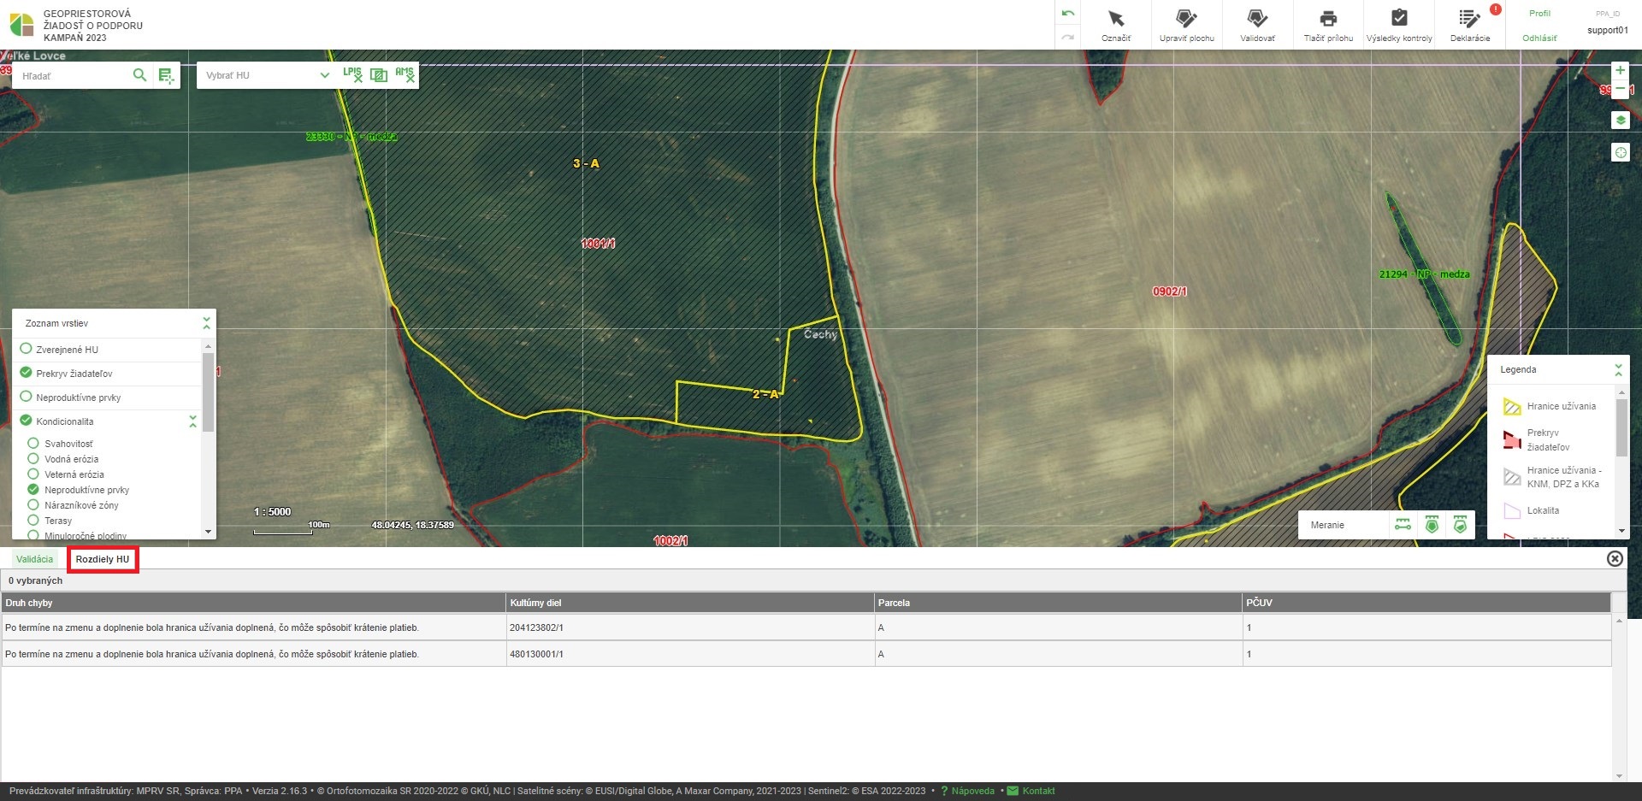The height and width of the screenshot is (801, 1642).
Task: Enable top-level Neproduktívne prvky layer
Action: click(x=26, y=397)
